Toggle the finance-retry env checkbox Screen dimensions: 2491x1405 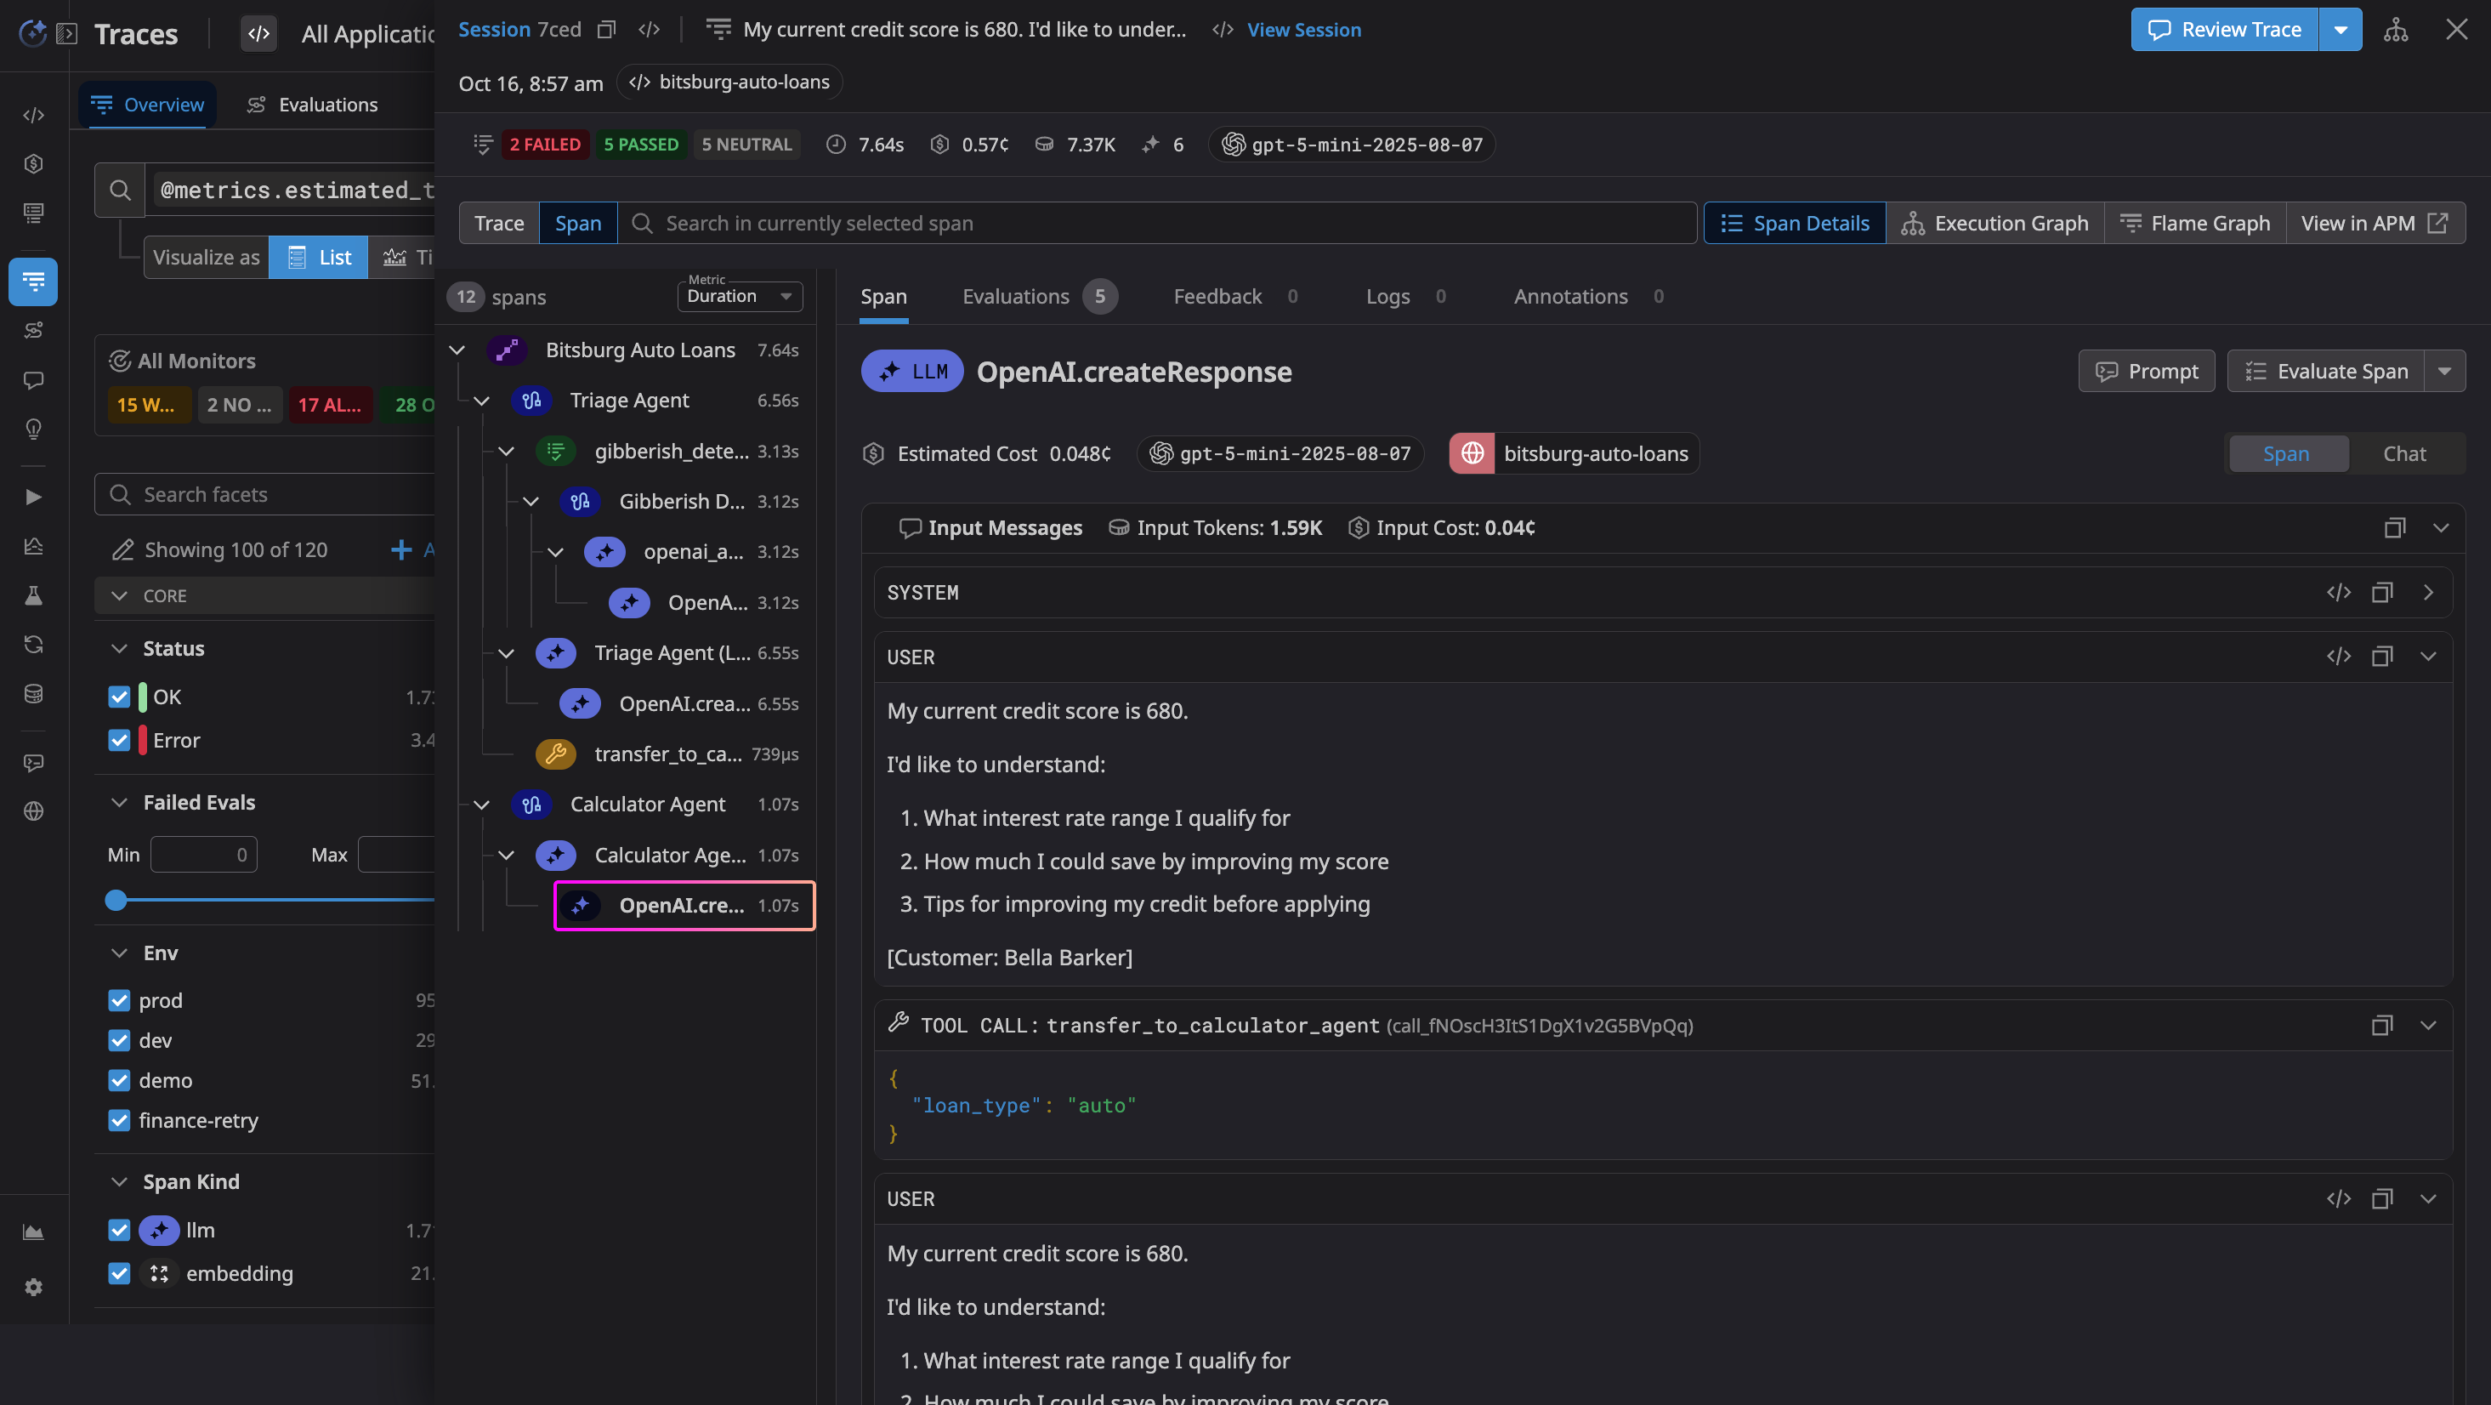click(x=119, y=1121)
